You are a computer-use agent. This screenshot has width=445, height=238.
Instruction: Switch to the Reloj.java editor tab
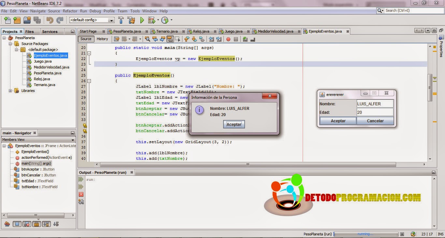pyautogui.click(x=201, y=31)
